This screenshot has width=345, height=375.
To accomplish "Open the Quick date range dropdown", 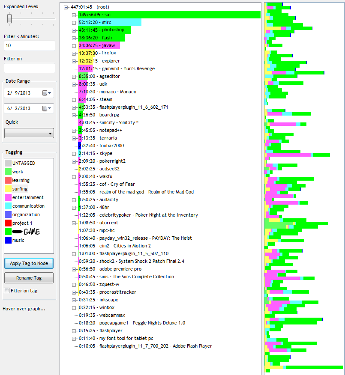I will click(29, 134).
